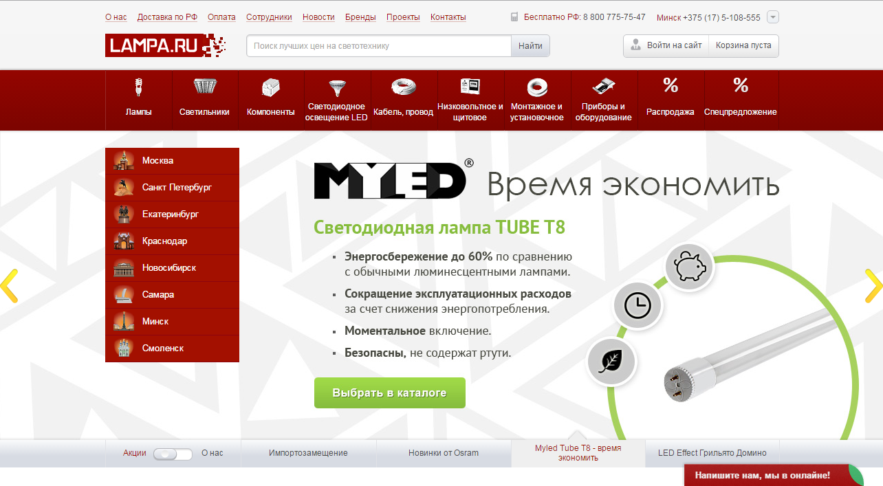Click the phone icon beside Бесплатно РФ
The width and height of the screenshot is (883, 486).
pos(514,17)
